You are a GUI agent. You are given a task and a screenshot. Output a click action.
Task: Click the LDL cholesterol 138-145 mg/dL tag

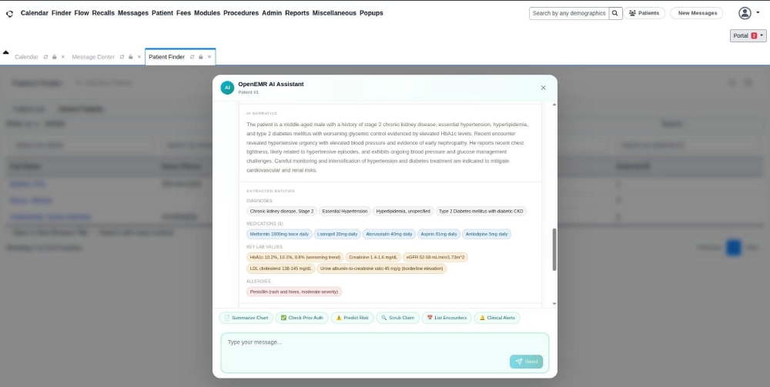[281, 269]
